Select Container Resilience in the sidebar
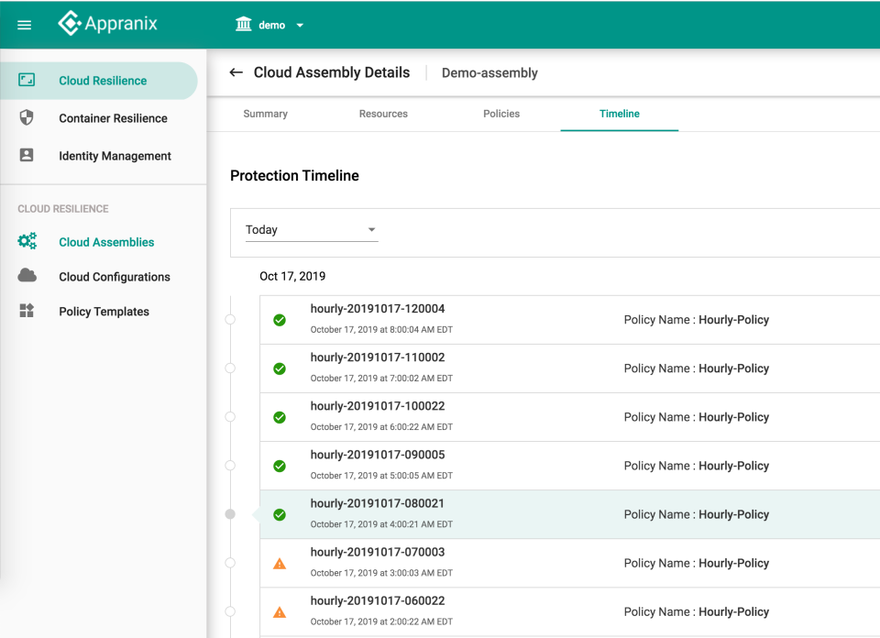Viewport: 880px width, 638px height. point(112,117)
